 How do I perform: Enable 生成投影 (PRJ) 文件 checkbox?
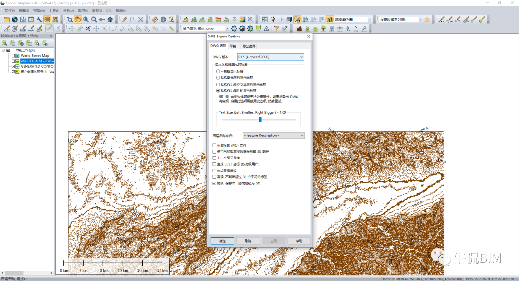[214, 145]
